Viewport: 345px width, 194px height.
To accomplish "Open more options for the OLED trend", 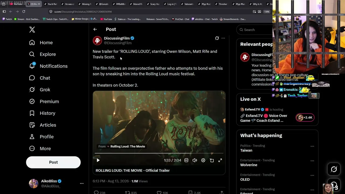I will 312,175.
